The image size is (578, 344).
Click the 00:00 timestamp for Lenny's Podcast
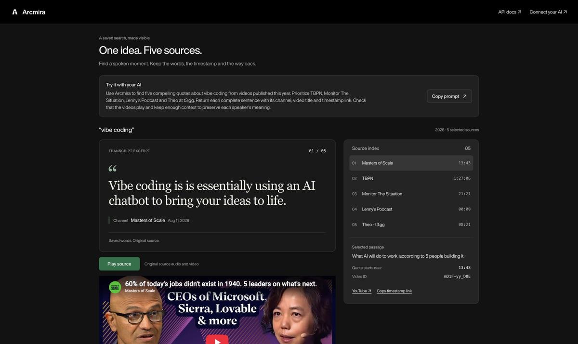[464, 209]
